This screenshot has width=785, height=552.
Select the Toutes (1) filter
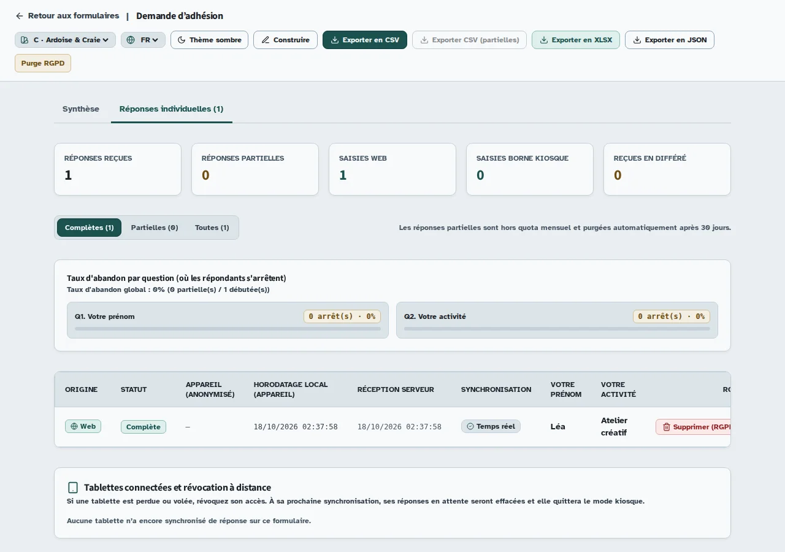click(212, 228)
